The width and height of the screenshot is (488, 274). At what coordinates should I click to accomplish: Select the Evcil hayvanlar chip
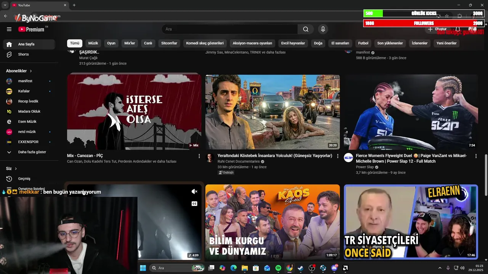pos(293,43)
